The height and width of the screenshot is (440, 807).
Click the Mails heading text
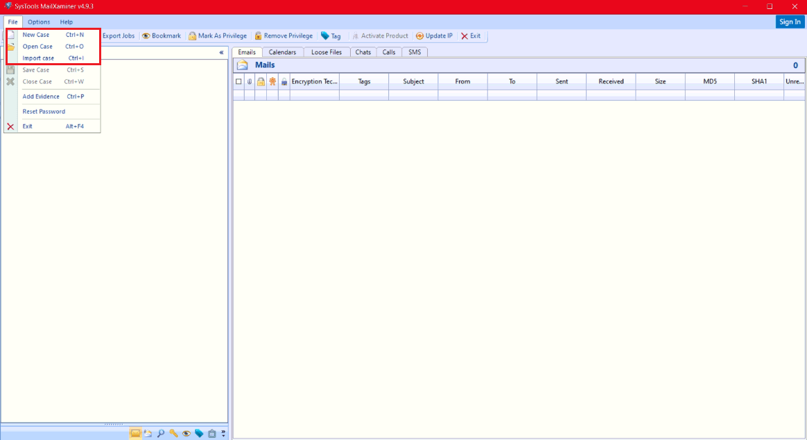(x=265, y=65)
